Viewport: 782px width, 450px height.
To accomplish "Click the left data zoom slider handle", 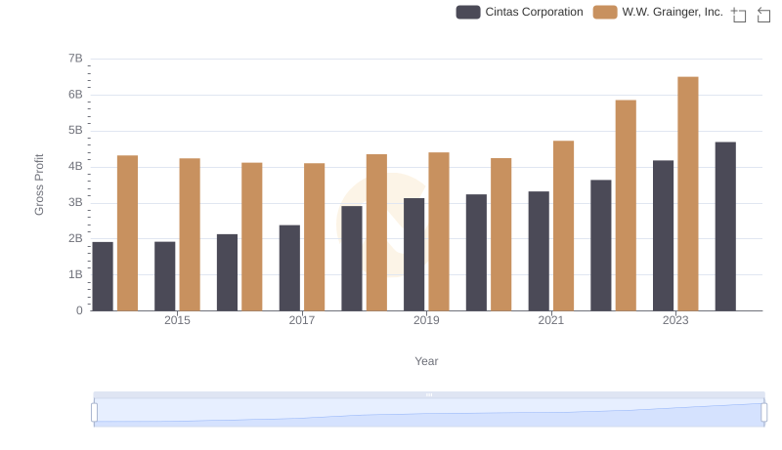I will 94,413.
